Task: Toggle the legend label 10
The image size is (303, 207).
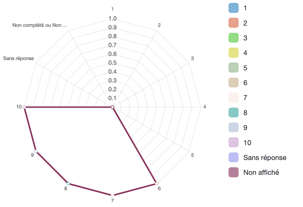Action: (247, 143)
